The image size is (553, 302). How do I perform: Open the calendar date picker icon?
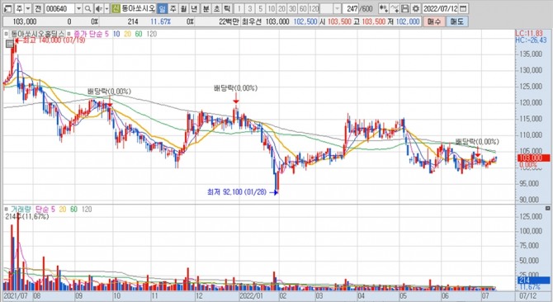(x=464, y=8)
